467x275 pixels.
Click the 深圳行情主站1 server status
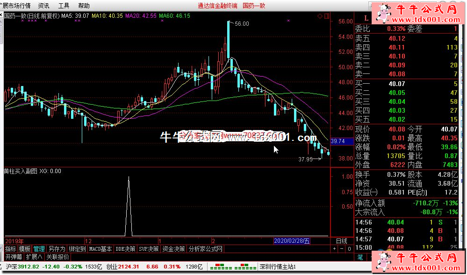278,267
